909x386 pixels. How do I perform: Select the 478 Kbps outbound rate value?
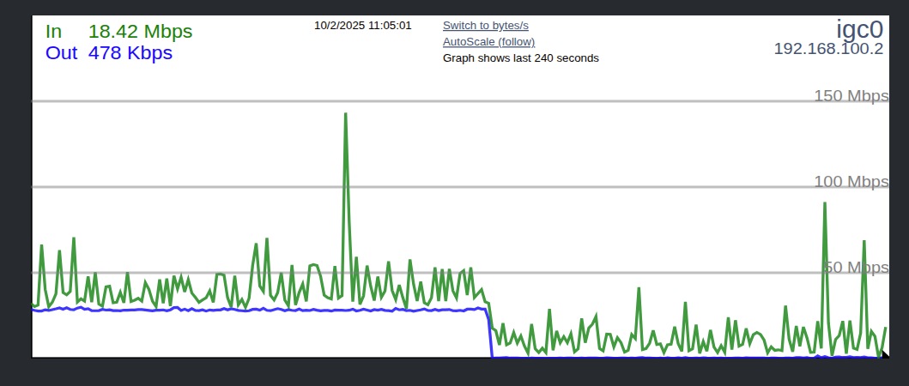130,53
